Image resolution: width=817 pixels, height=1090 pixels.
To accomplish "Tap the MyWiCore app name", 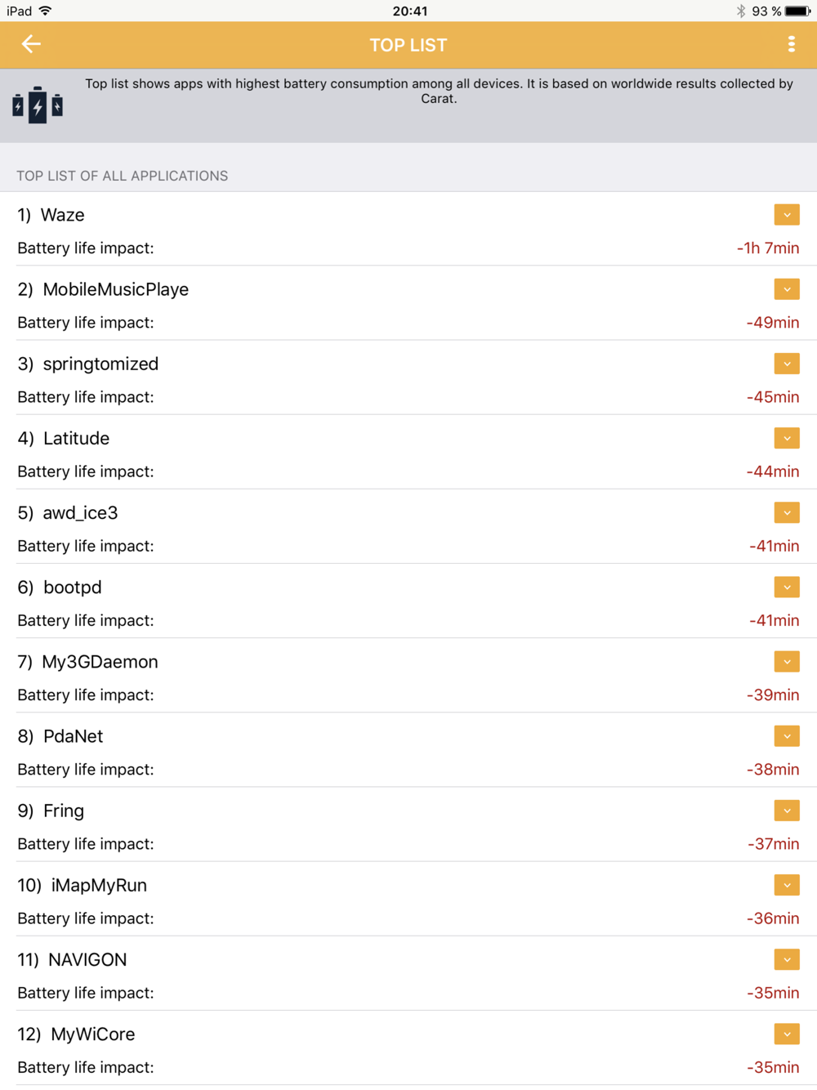I will (x=93, y=1034).
